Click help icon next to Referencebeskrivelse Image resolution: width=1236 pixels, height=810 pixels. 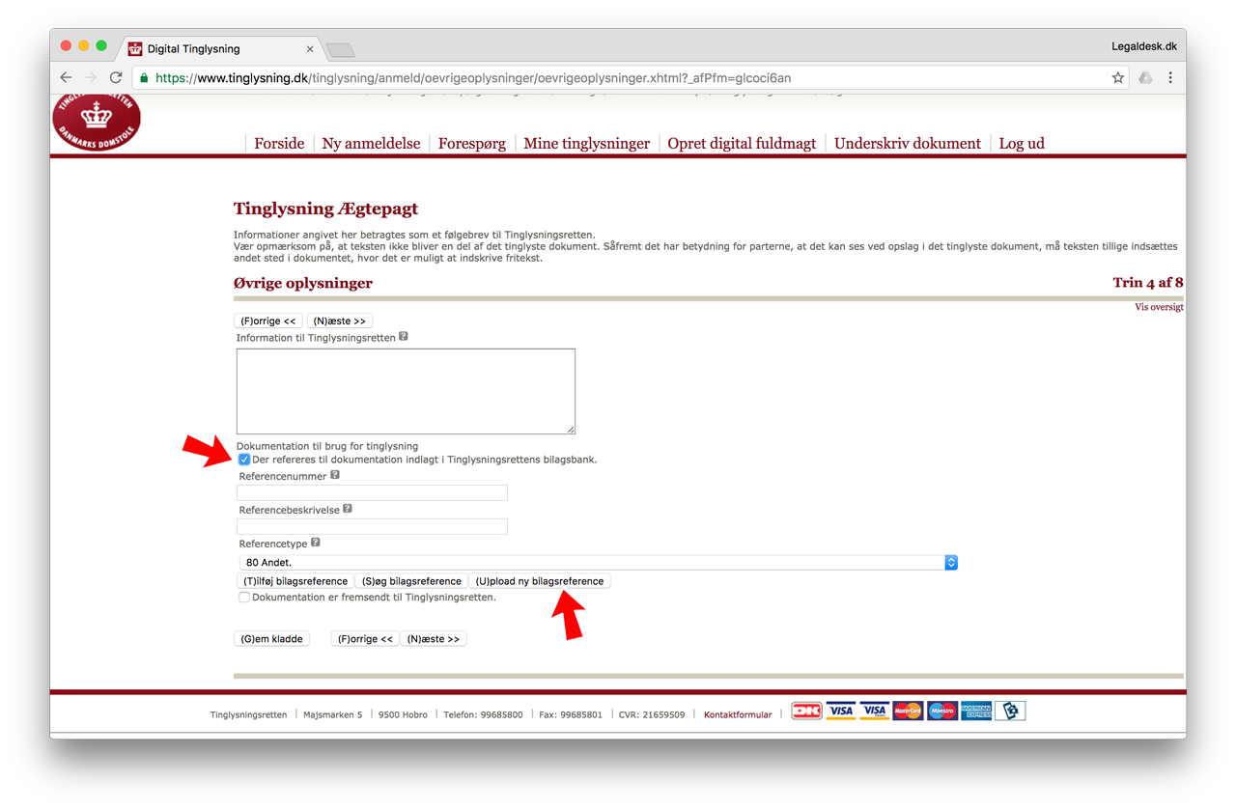pos(348,509)
